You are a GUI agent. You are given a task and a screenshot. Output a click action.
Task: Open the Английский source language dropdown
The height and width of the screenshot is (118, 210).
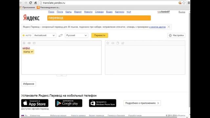pos(45,35)
